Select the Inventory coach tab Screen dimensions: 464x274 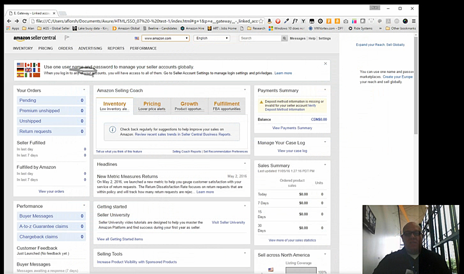(115, 106)
